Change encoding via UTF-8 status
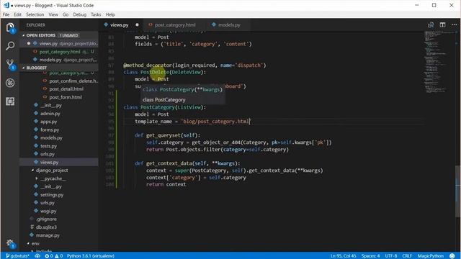Viewport: 461px width, 259px height. click(391, 256)
